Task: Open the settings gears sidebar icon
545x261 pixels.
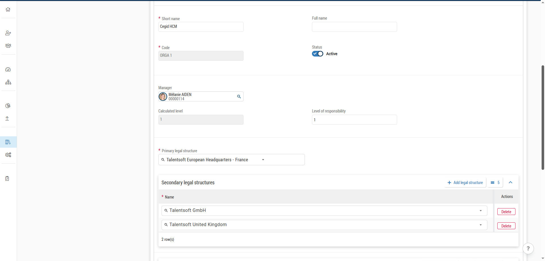Action: 8,155
